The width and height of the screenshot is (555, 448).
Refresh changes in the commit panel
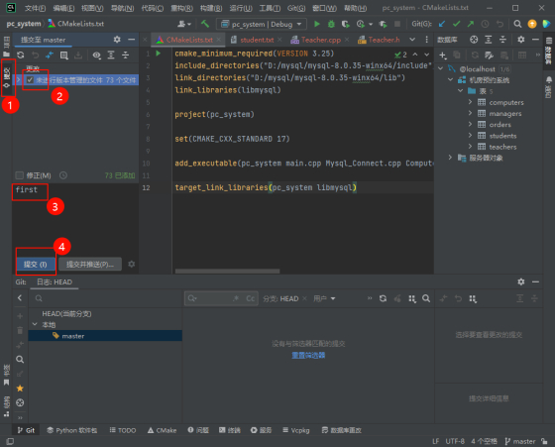click(x=21, y=55)
